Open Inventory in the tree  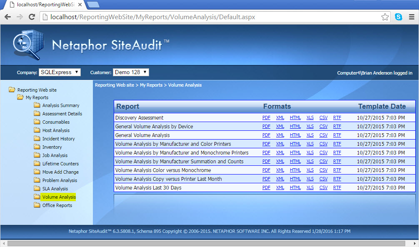[x=52, y=147]
